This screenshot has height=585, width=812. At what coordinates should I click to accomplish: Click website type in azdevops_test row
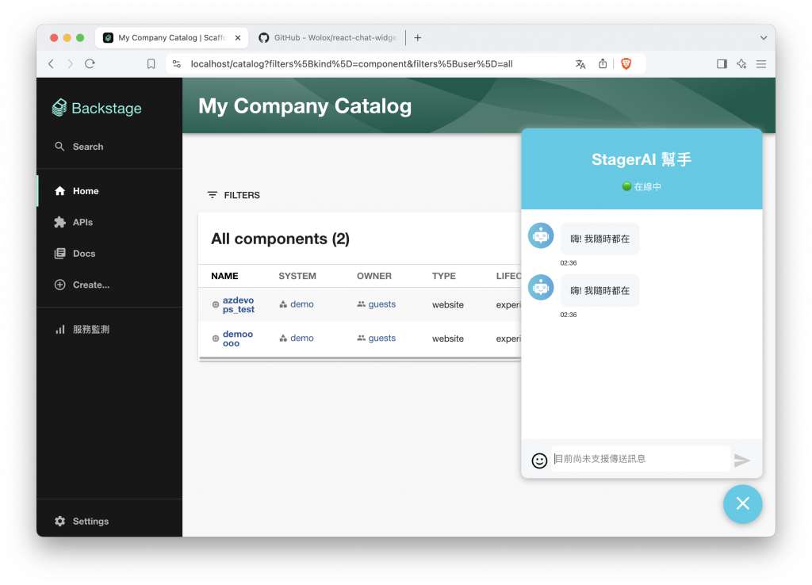pos(448,305)
